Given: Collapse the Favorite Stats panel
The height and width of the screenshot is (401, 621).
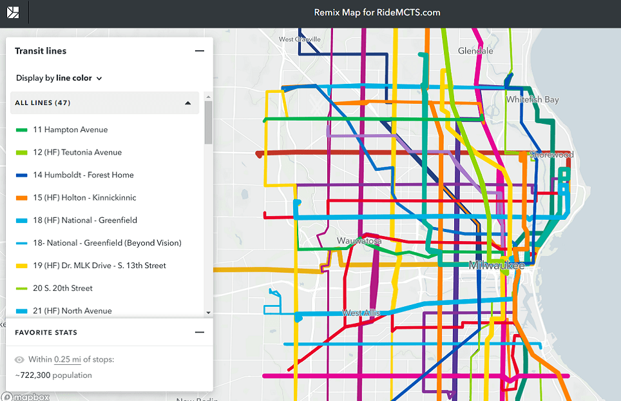Looking at the screenshot, I should pos(200,332).
